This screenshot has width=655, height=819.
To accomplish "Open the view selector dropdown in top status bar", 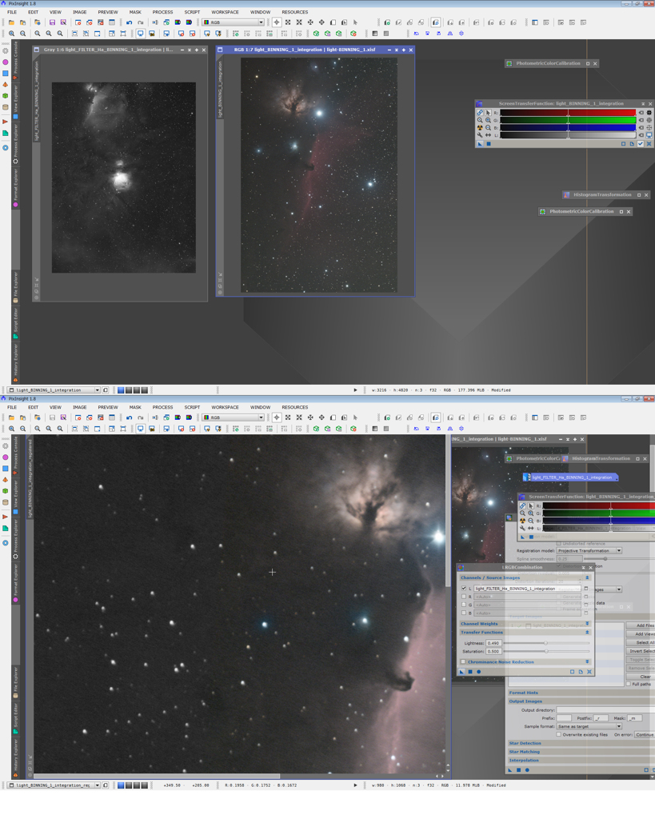I will coord(54,390).
